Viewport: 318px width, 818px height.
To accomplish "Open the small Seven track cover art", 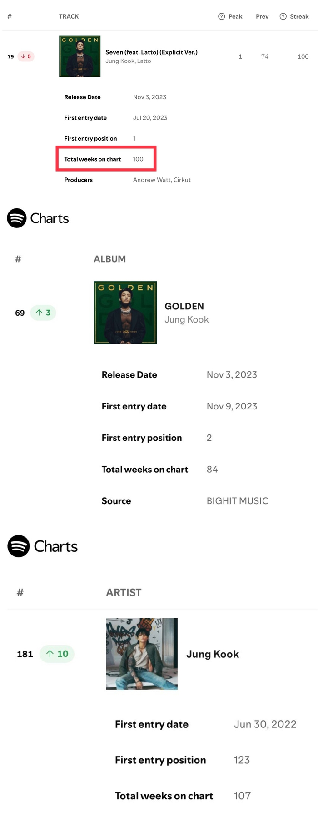I will 80,56.
